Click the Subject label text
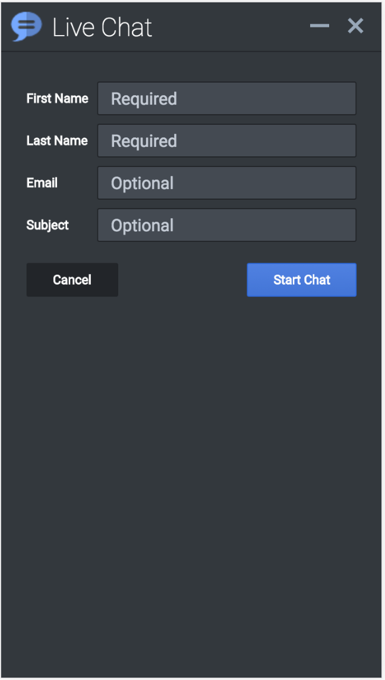This screenshot has height=680, width=385. 48,225
